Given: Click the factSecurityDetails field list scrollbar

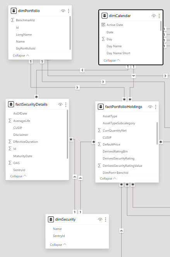Looking at the screenshot, I should click(x=67, y=134).
